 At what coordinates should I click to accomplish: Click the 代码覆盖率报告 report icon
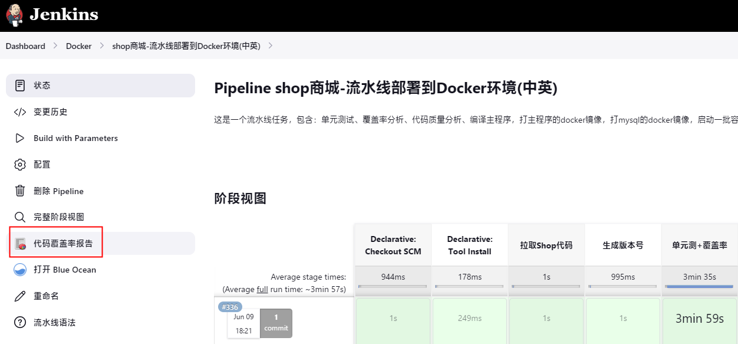click(x=20, y=243)
